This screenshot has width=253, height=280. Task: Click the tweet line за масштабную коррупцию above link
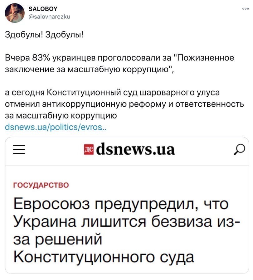(x=61, y=116)
